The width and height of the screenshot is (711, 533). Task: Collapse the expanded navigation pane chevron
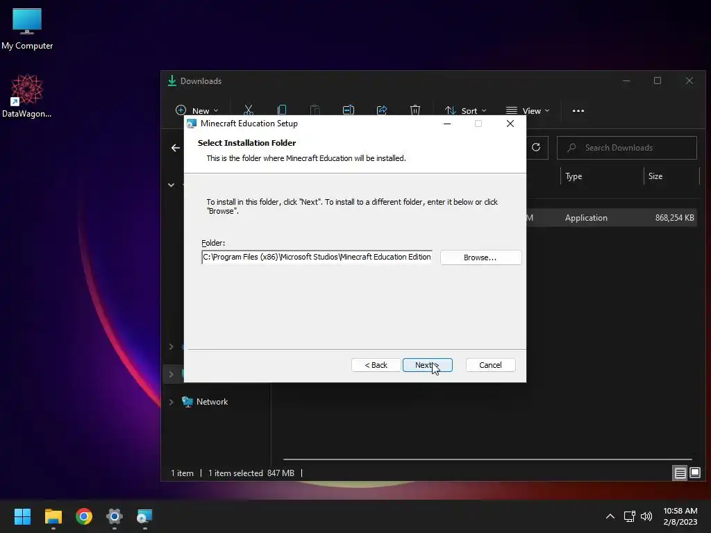coord(171,185)
